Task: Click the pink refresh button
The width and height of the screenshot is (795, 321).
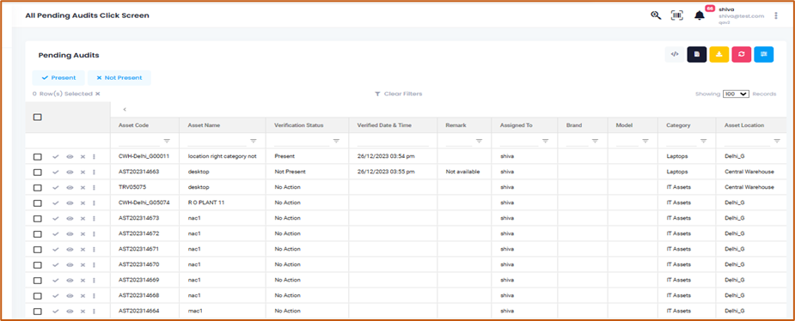Action: tap(741, 54)
